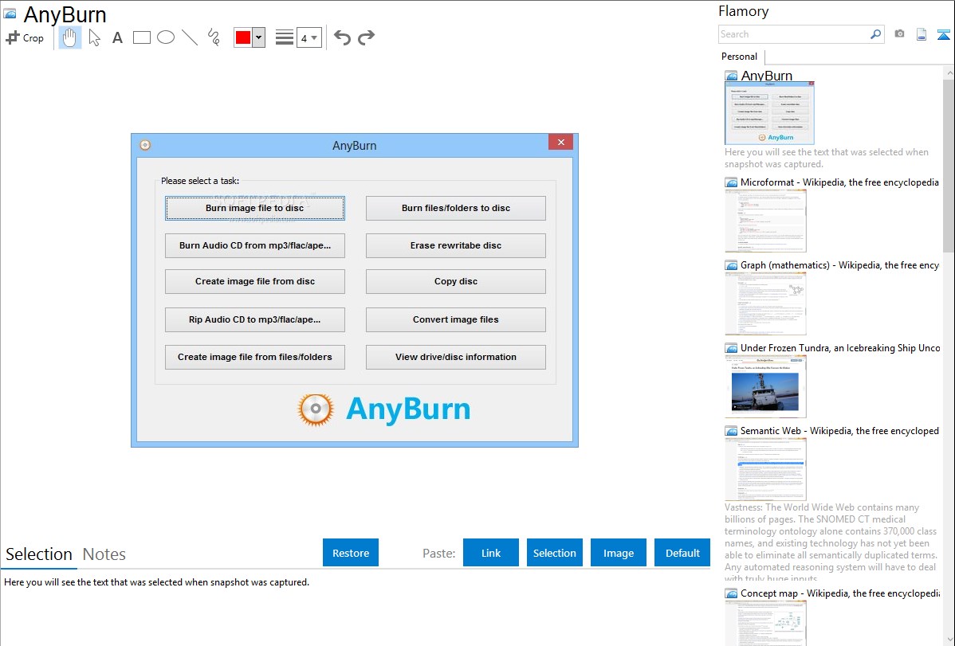Select the Crop tool

pos(25,37)
